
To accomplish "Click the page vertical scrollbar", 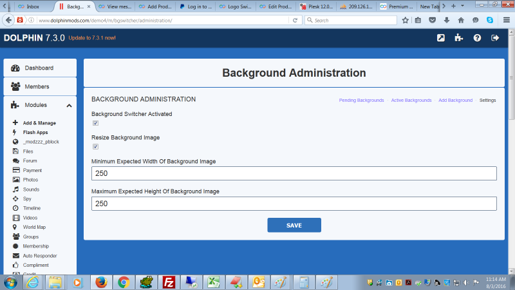I will click(511, 151).
